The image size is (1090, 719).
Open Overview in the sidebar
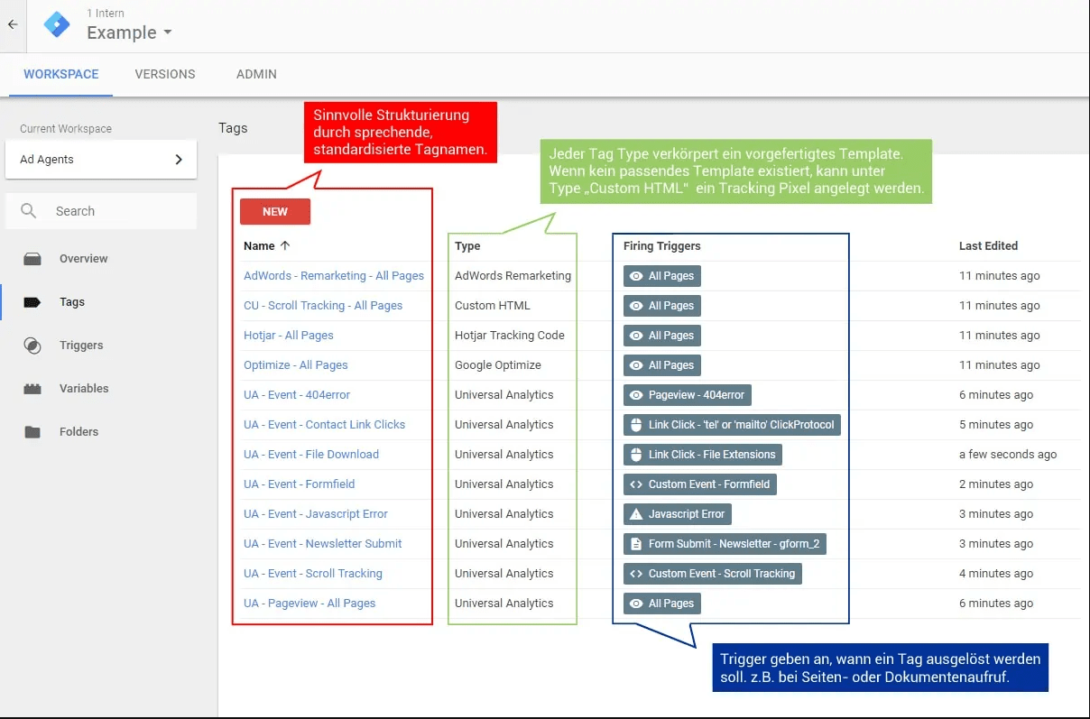coord(83,259)
